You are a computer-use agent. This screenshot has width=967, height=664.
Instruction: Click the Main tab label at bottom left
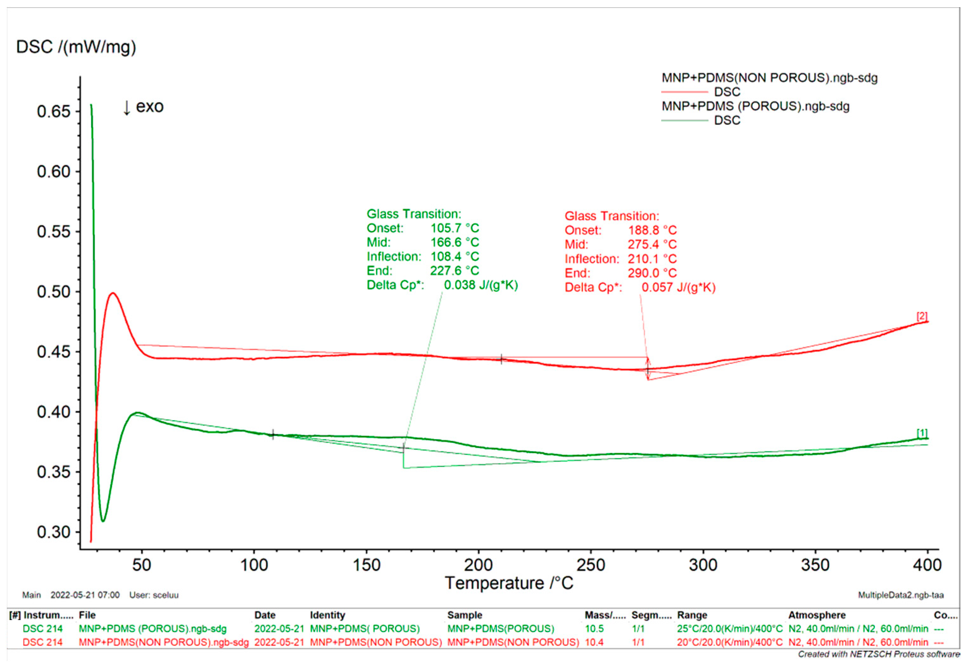31,595
